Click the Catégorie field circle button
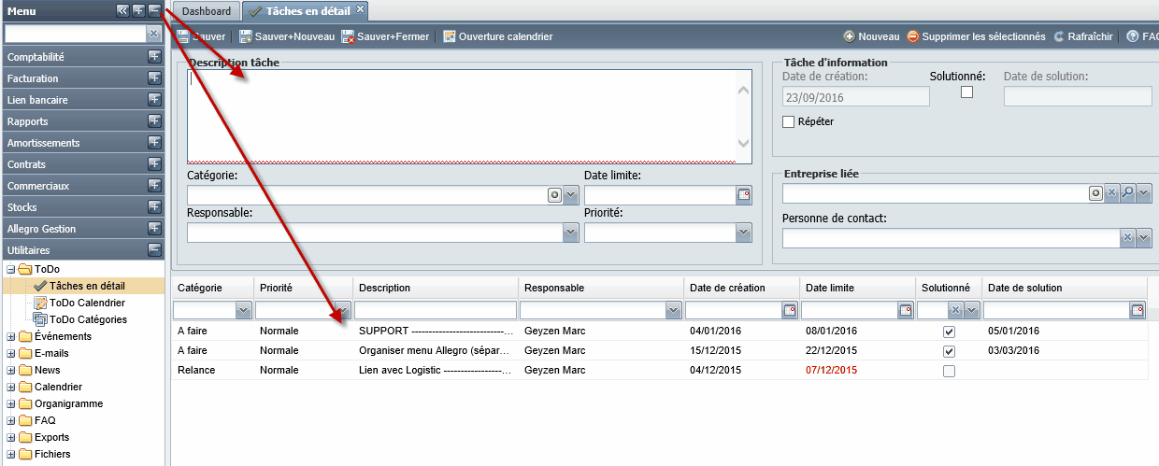 click(555, 195)
